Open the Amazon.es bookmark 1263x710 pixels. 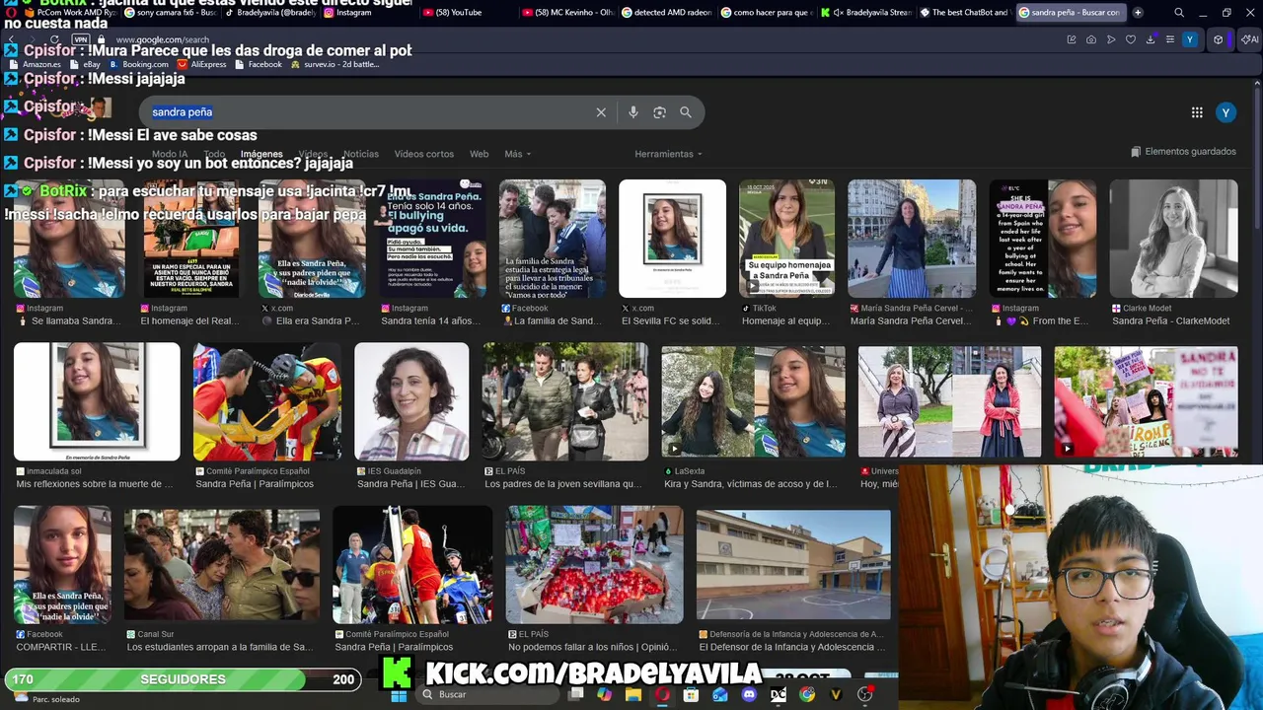click(x=36, y=64)
